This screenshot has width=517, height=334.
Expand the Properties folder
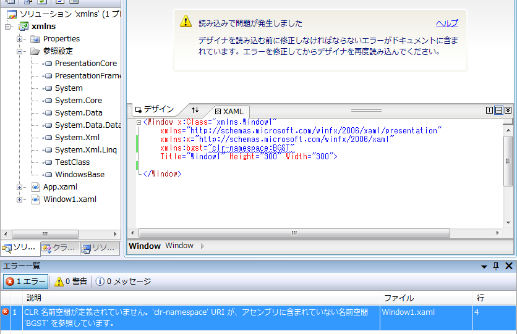pos(19,39)
